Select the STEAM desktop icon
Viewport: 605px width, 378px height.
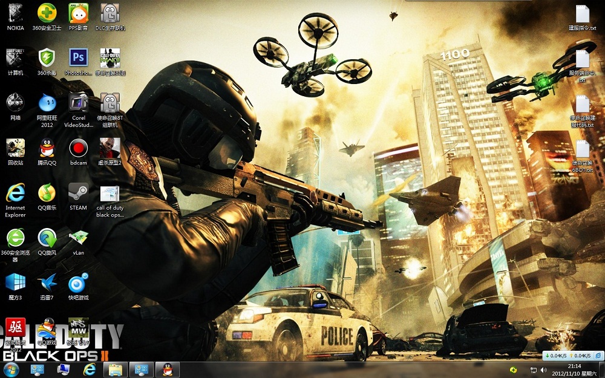(x=78, y=192)
